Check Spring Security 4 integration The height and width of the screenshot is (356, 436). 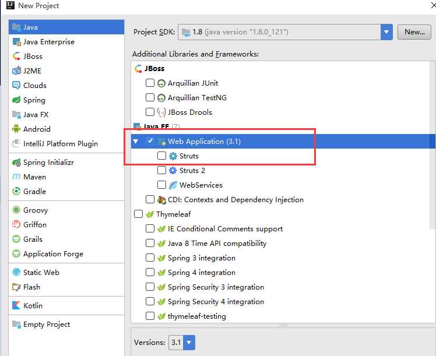(x=150, y=301)
